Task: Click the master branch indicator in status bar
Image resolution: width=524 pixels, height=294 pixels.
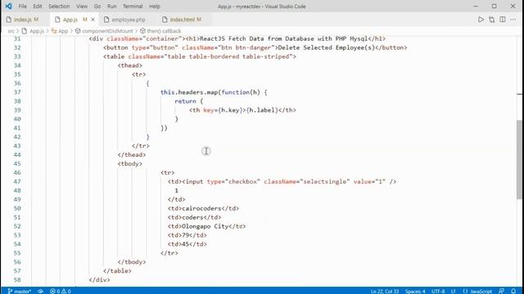Action: 19,291
